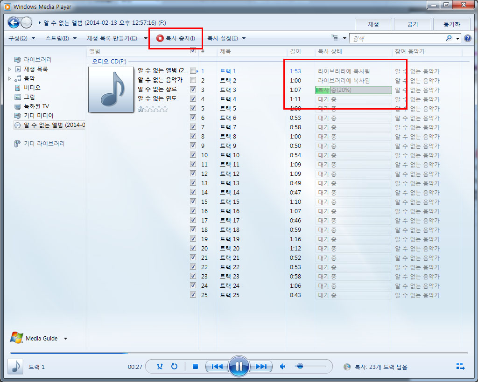The width and height of the screenshot is (478, 382).
Task: Open the 재생 목록 만들기 dropdown arrow
Action: click(x=146, y=38)
